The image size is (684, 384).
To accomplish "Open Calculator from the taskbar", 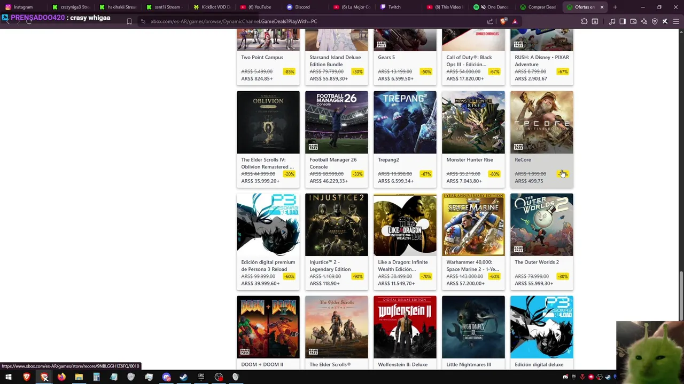I will point(96,377).
